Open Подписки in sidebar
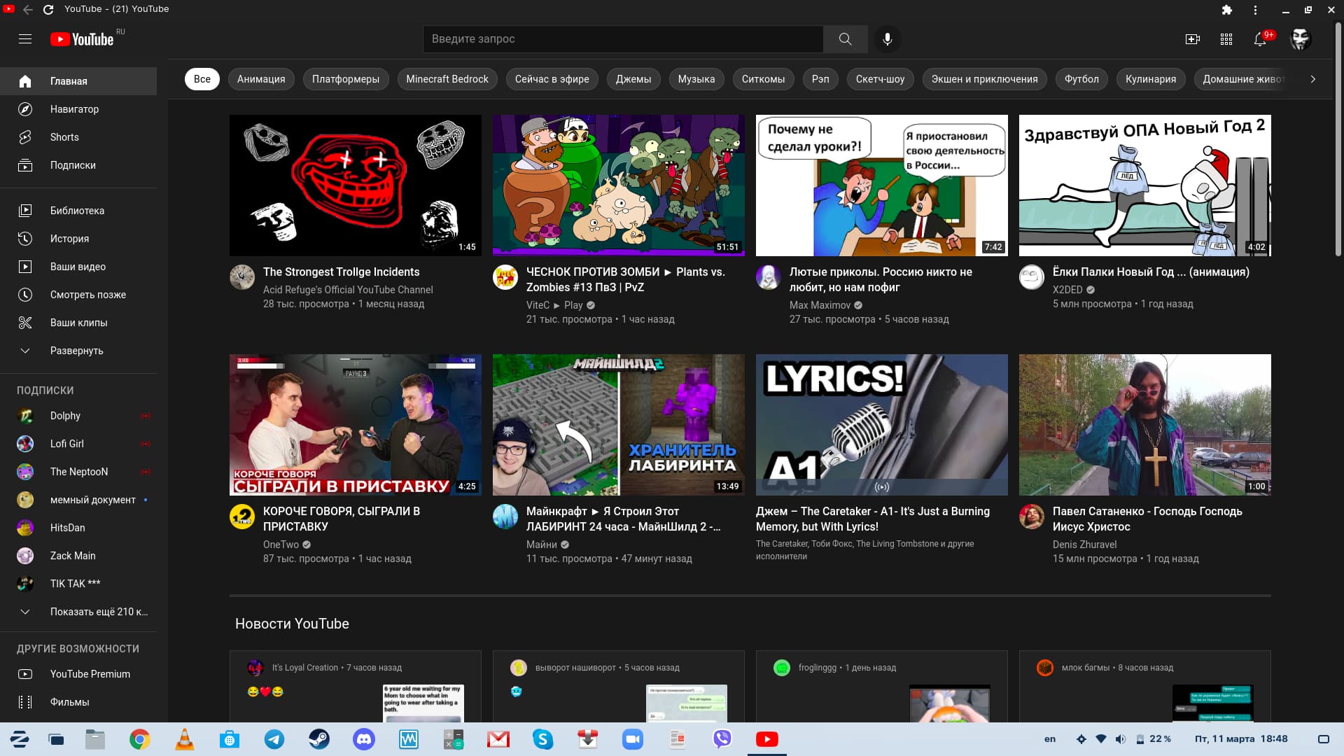 [78, 165]
